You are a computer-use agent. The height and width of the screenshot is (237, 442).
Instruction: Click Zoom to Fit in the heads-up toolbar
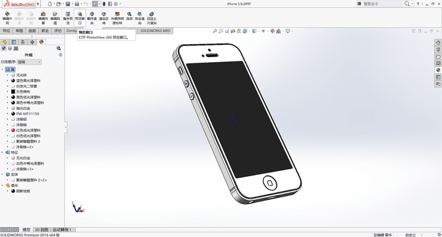point(215,31)
